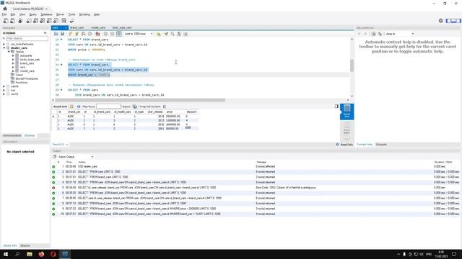Select the Form Editor side button
This screenshot has height=259, width=462.
click(x=346, y=128)
